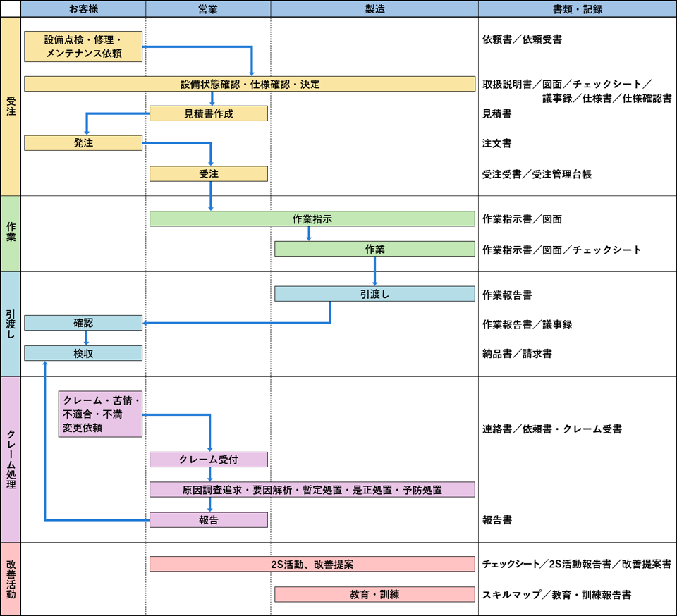Image resolution: width=677 pixels, height=616 pixels.
Task: Select the クレーム処理 row label
Action: tap(11, 460)
